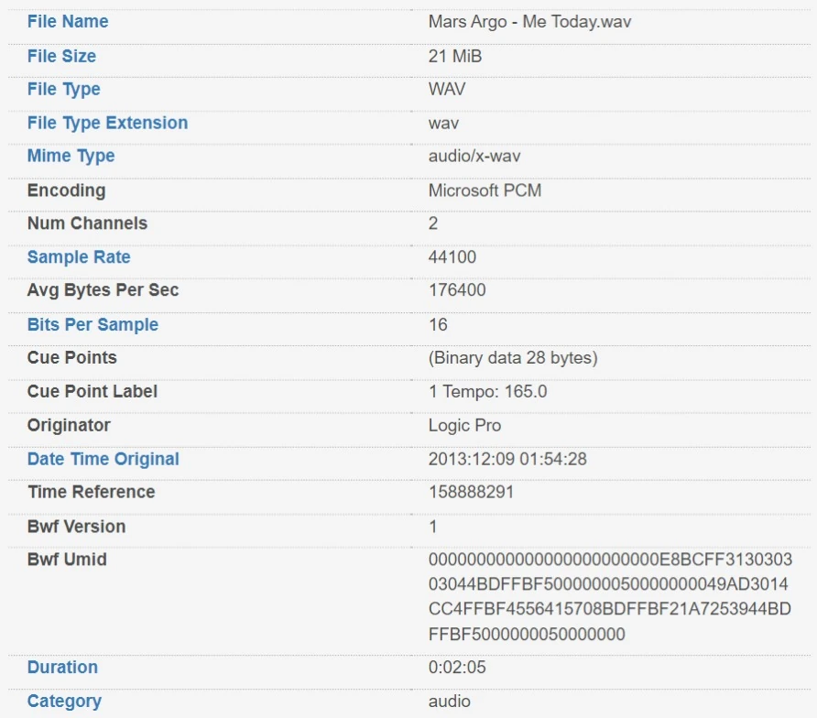Click the File Name link

click(x=68, y=21)
